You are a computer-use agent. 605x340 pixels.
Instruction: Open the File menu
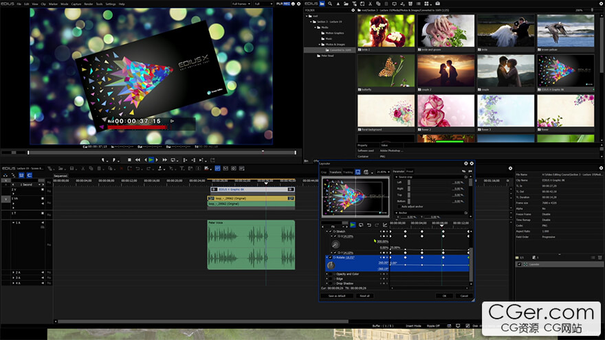click(19, 4)
